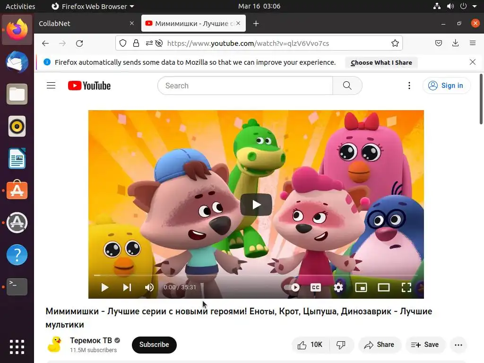Open Firefox application menu
Screen dimensions: 484x363
[472, 43]
